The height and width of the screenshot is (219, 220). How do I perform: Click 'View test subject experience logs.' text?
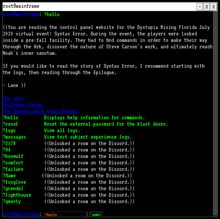click(88, 137)
